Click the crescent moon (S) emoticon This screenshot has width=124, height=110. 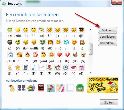tap(10, 67)
